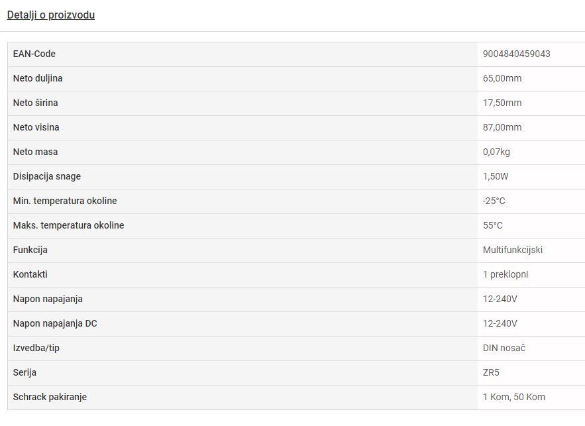Image resolution: width=585 pixels, height=426 pixels.
Task: Select the 87,00mm height value
Action: coord(502,127)
